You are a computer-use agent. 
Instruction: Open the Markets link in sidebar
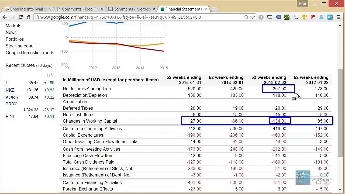coord(13,26)
